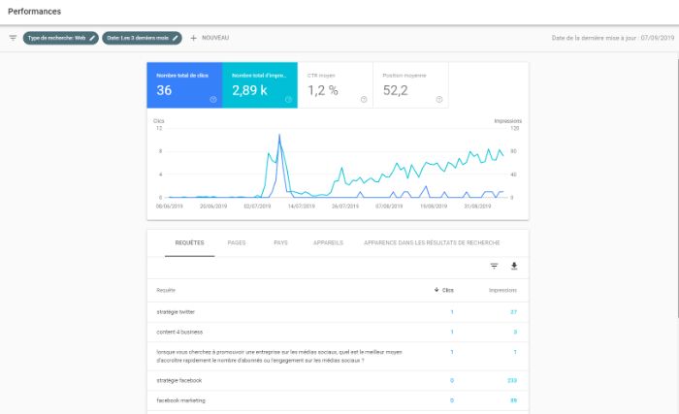
Task: Edit the 'Type de recherche: Web' pencil icon
Action: 92,38
